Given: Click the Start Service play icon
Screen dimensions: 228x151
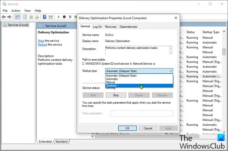Looking at the screenshot, I should (x=59, y=17).
